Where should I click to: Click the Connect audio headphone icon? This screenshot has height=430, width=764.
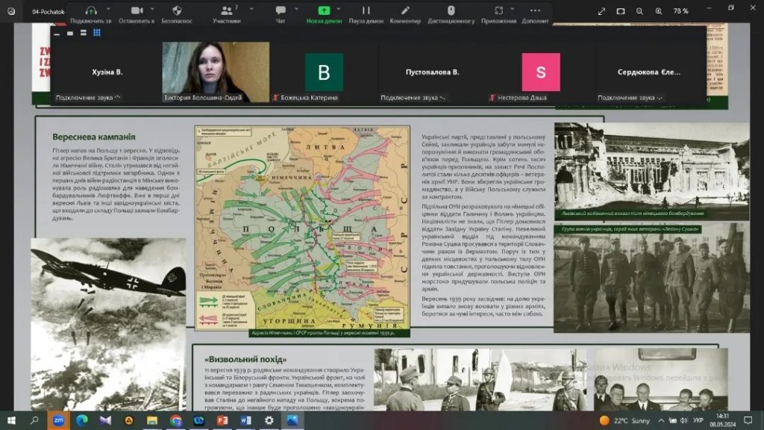(x=91, y=10)
